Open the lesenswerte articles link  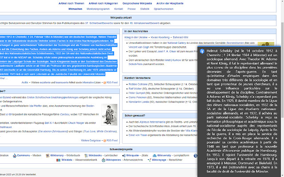62,83
